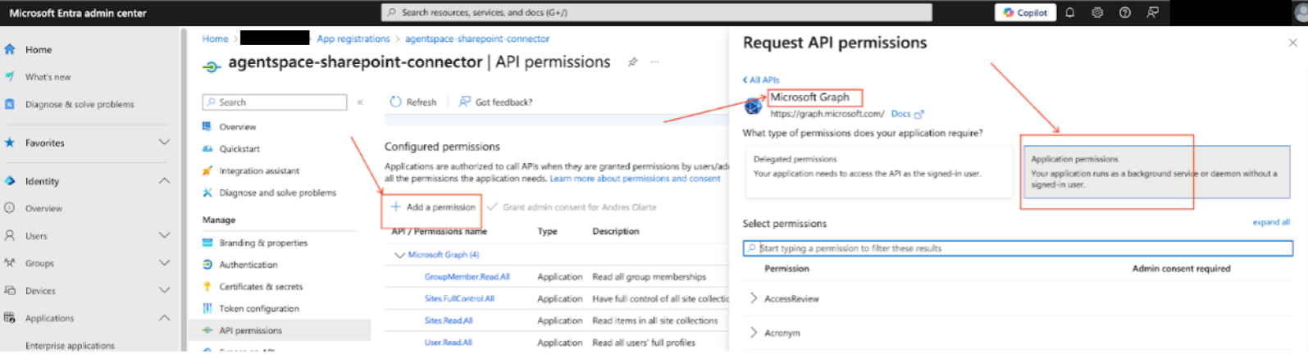Open the feedback person icon in header
Screen dimensions: 1308x354
tap(1153, 12)
